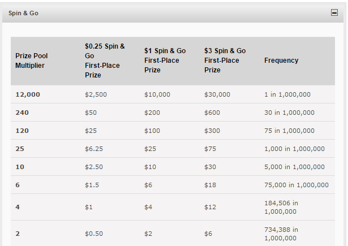
Task: Click the 734,388 in 1,000,000 frequency
Action: coord(281,234)
